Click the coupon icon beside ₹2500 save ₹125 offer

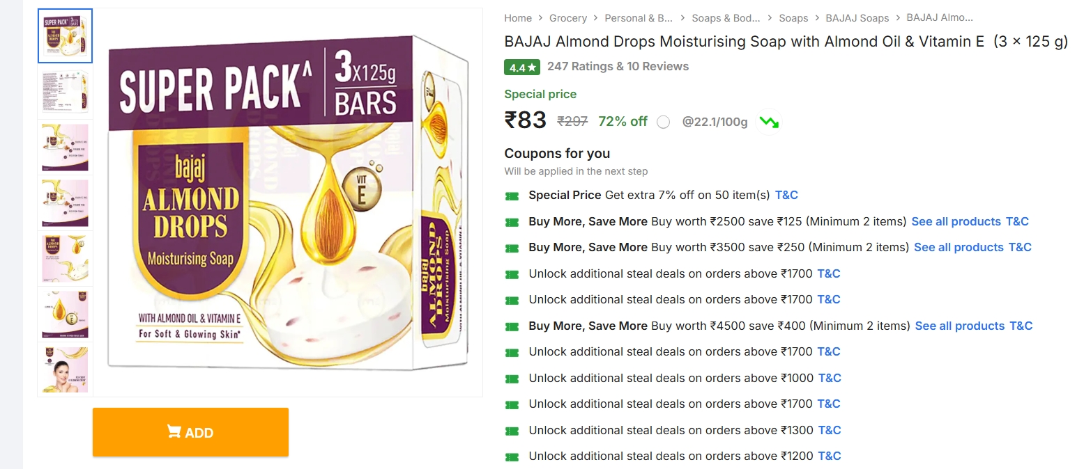[x=512, y=221]
